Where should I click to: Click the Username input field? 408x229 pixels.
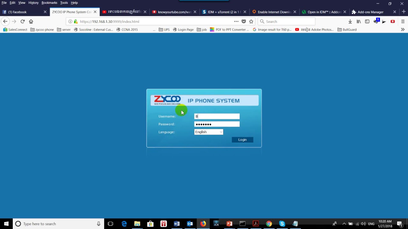point(217,116)
